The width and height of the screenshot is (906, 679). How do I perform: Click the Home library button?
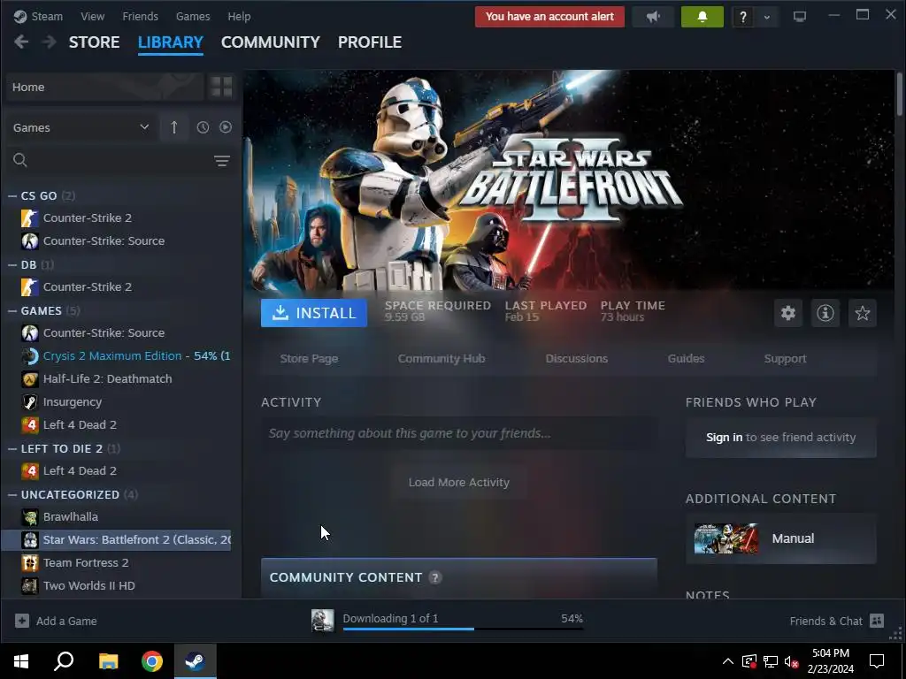(104, 88)
